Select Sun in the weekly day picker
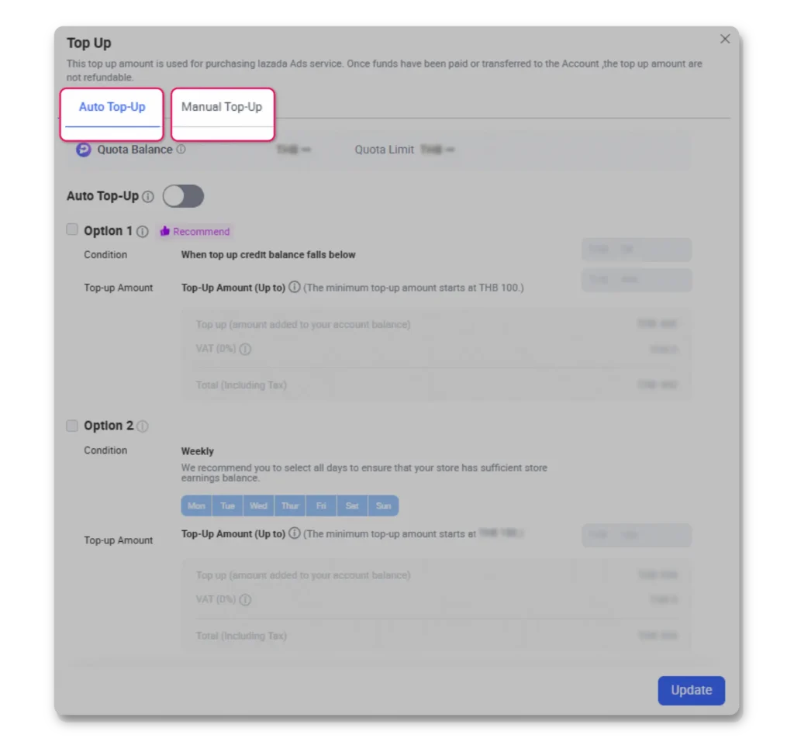The width and height of the screenshot is (794, 745). tap(383, 506)
